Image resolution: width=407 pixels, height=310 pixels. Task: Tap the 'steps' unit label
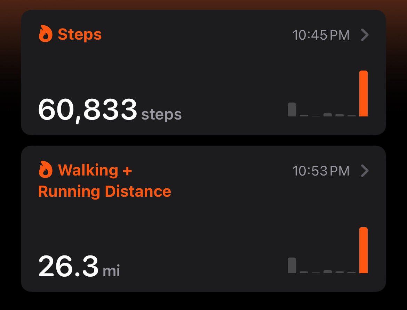pos(161,114)
